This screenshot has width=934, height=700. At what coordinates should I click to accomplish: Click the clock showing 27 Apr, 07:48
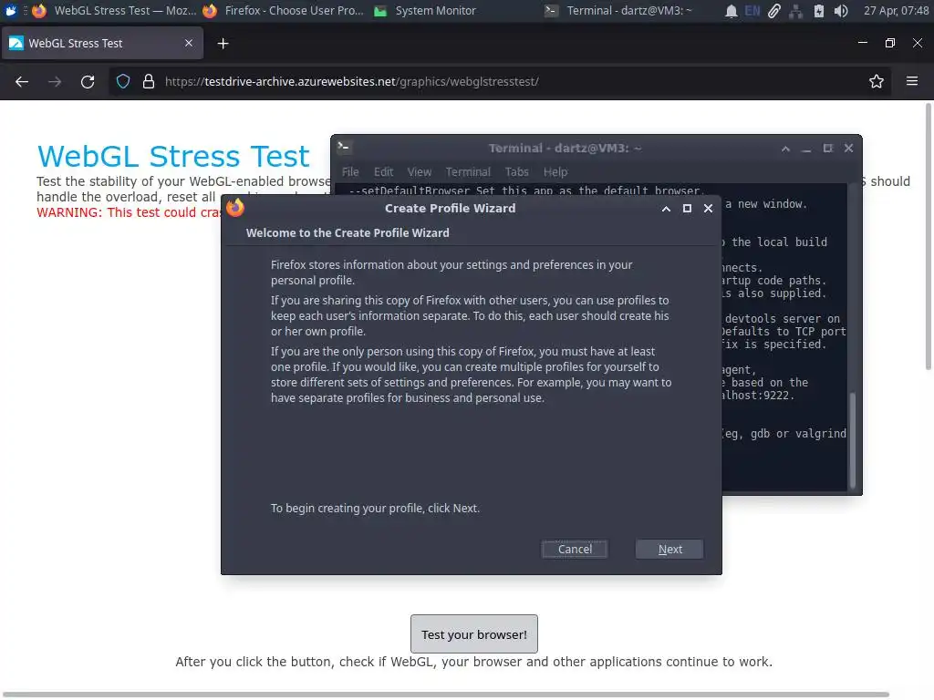[x=896, y=10]
